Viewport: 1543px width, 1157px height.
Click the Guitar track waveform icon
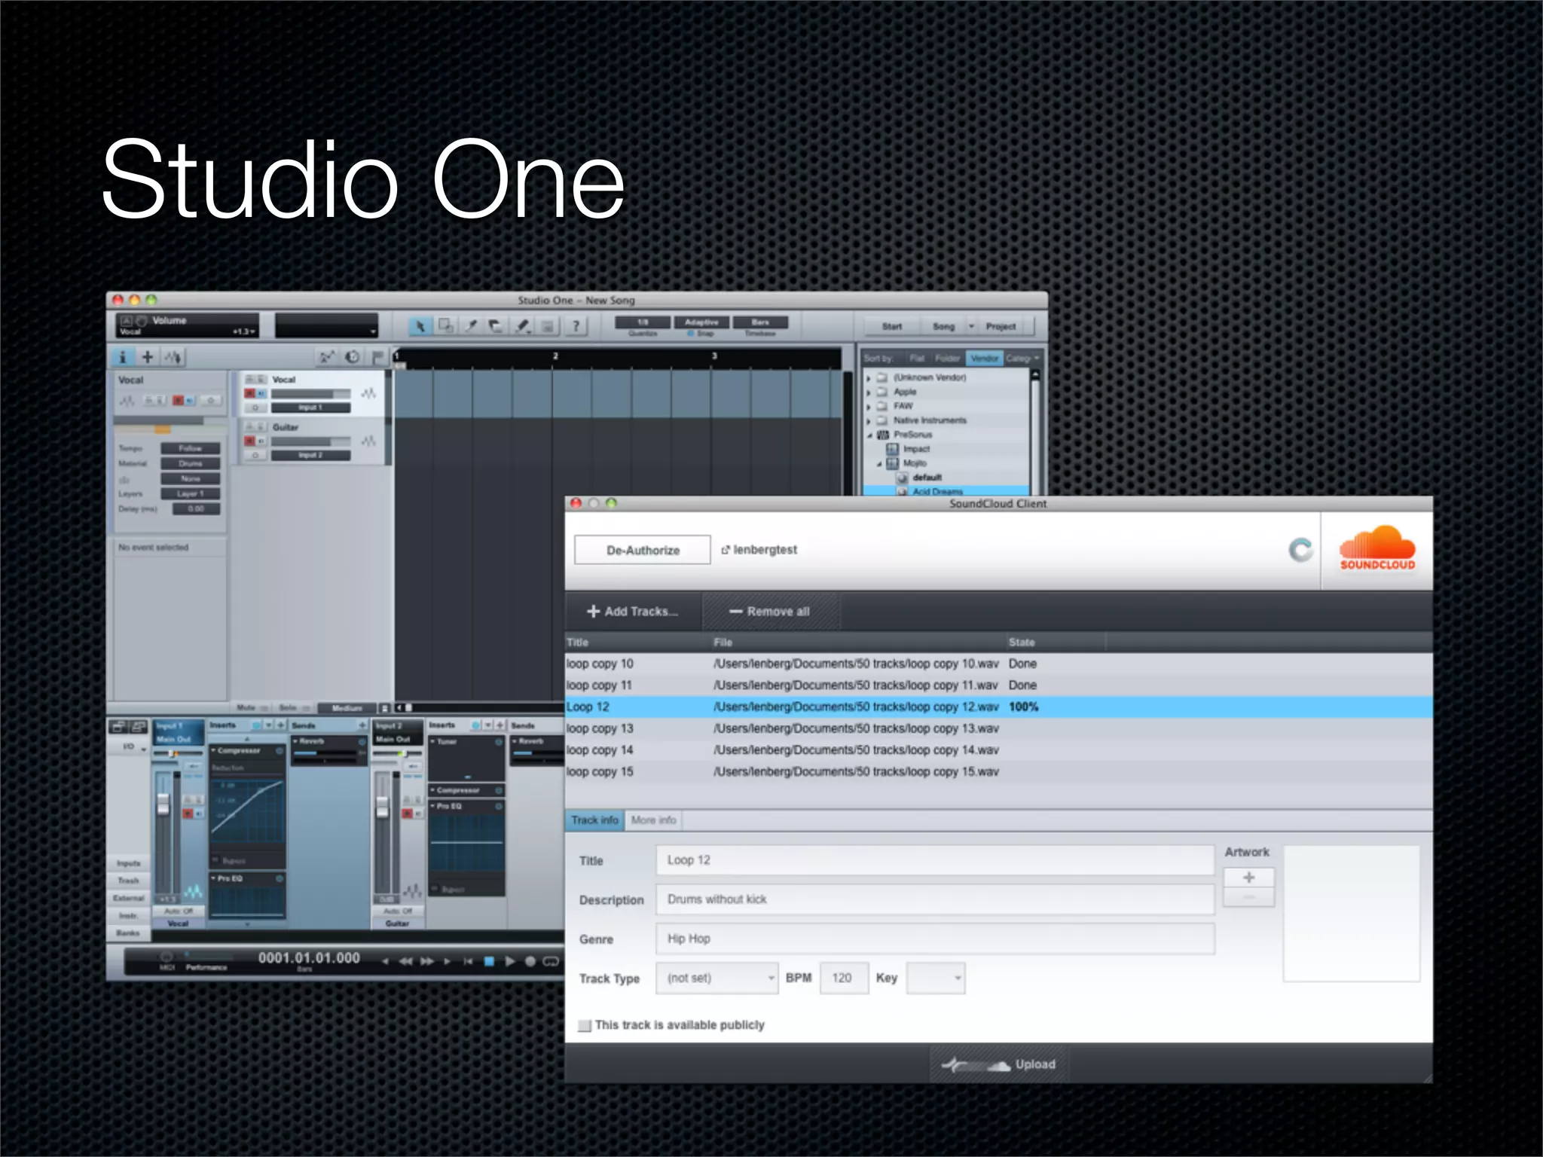[x=368, y=441]
